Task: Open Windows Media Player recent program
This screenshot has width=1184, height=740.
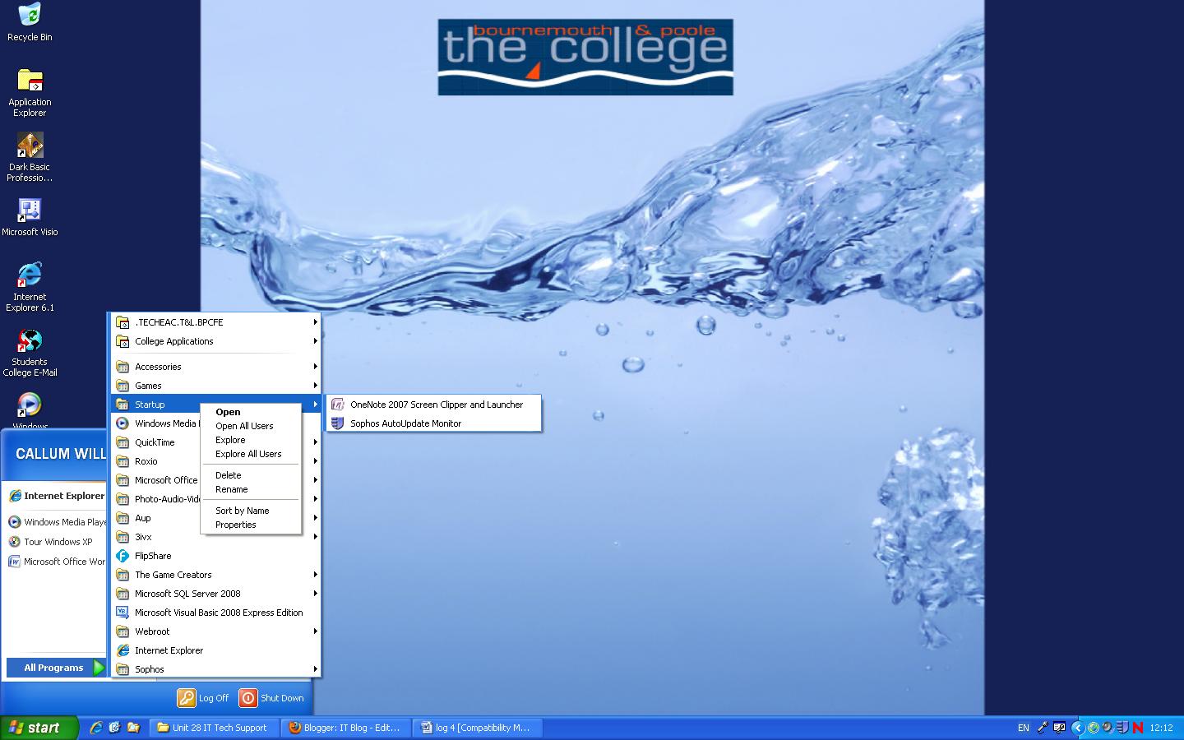Action: click(x=56, y=522)
